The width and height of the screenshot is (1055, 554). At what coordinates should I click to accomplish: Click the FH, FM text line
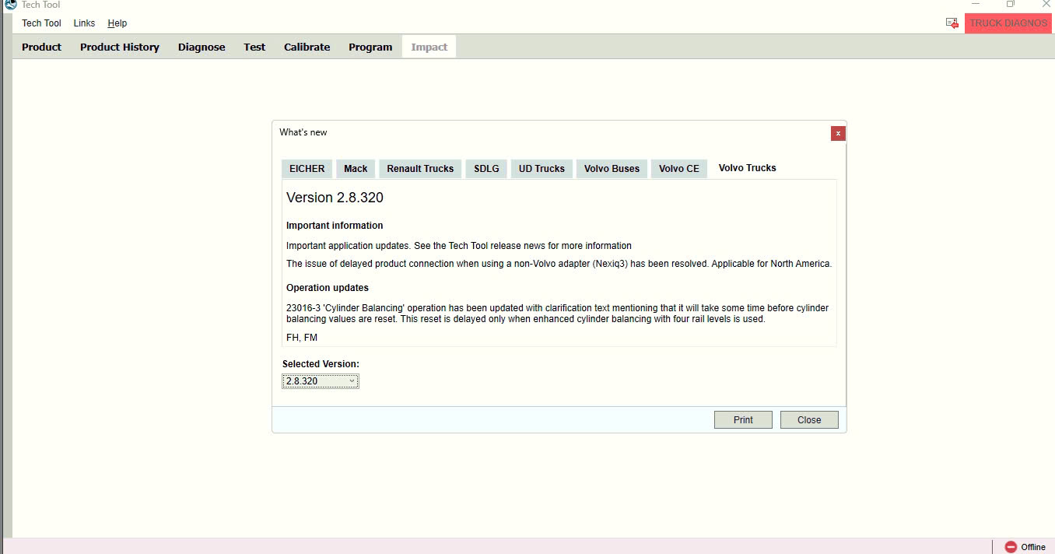point(302,338)
